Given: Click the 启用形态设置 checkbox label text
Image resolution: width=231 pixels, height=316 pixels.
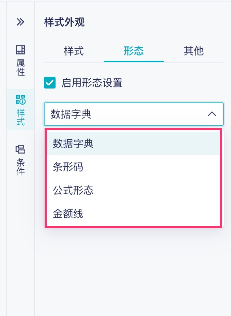Looking at the screenshot, I should click(x=92, y=83).
